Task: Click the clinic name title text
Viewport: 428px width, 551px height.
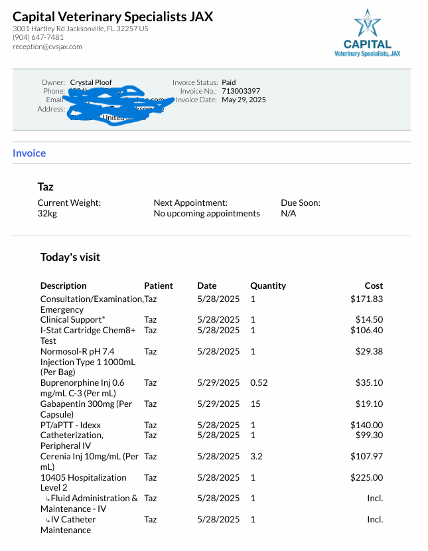Action: coord(113,17)
